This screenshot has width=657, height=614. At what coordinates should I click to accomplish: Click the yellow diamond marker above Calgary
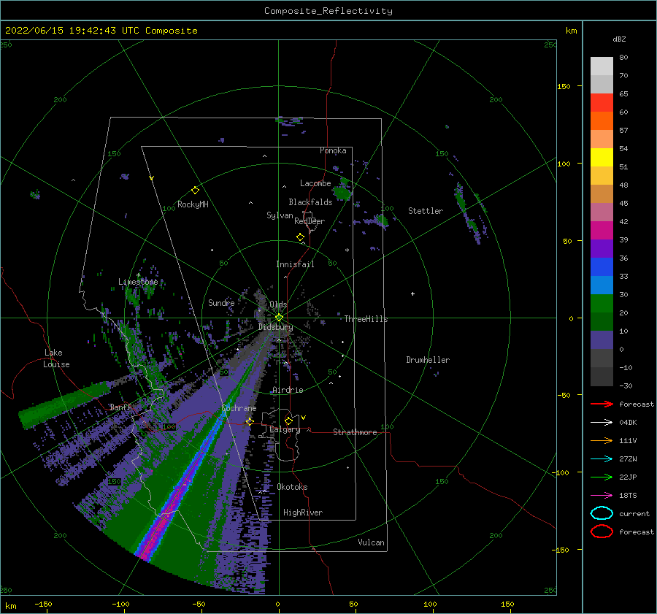click(288, 421)
